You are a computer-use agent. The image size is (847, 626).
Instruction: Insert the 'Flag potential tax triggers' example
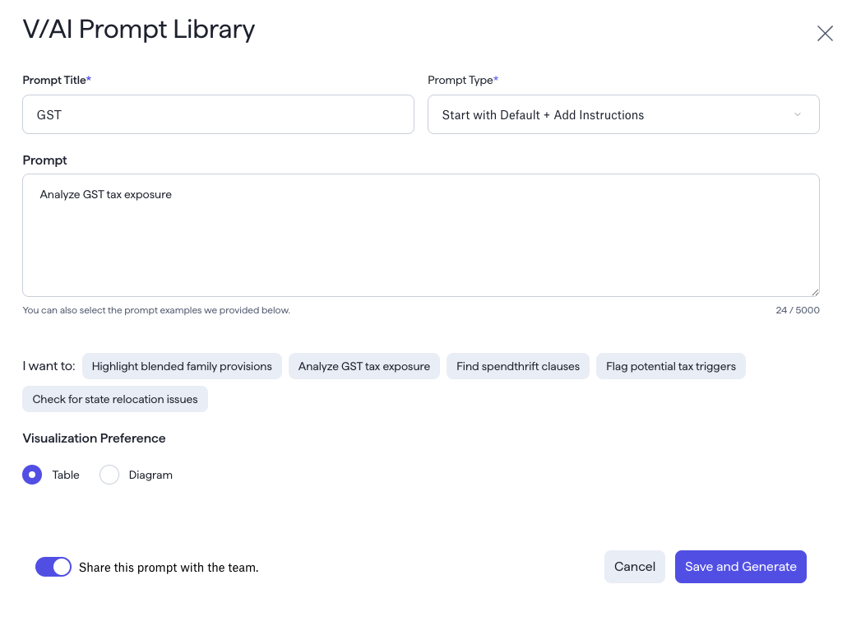[670, 366]
